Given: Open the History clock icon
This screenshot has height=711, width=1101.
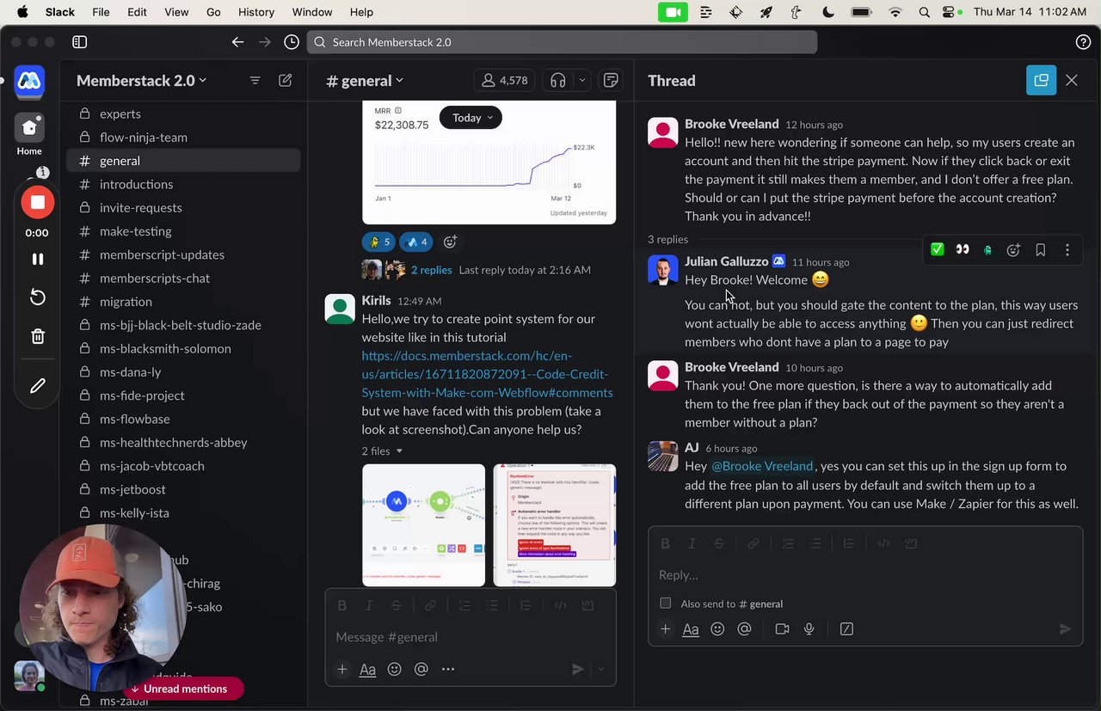Looking at the screenshot, I should [x=292, y=42].
